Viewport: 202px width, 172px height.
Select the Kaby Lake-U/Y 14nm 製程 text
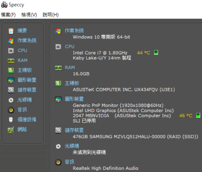(102, 58)
